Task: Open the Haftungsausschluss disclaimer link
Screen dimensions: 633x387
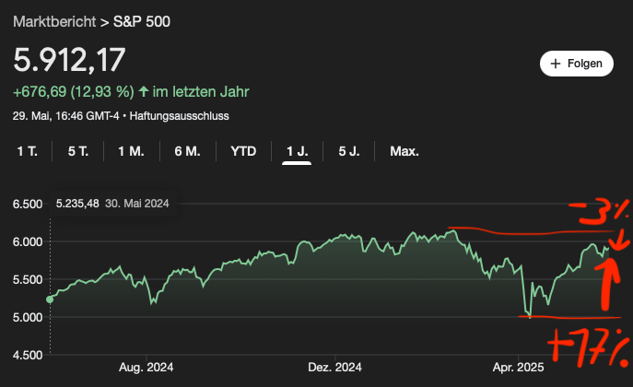Action: click(x=180, y=116)
